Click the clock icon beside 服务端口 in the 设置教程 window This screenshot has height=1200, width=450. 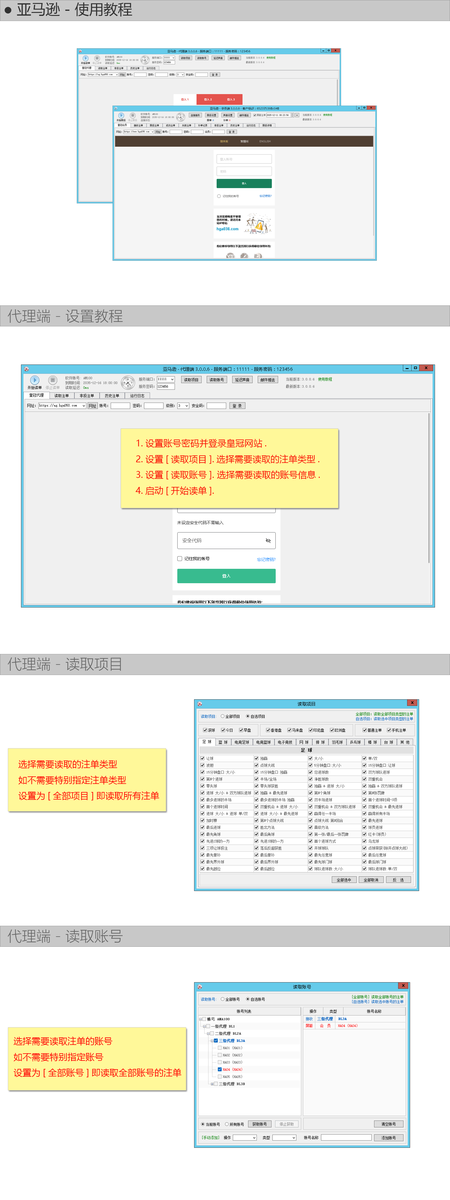(127, 382)
